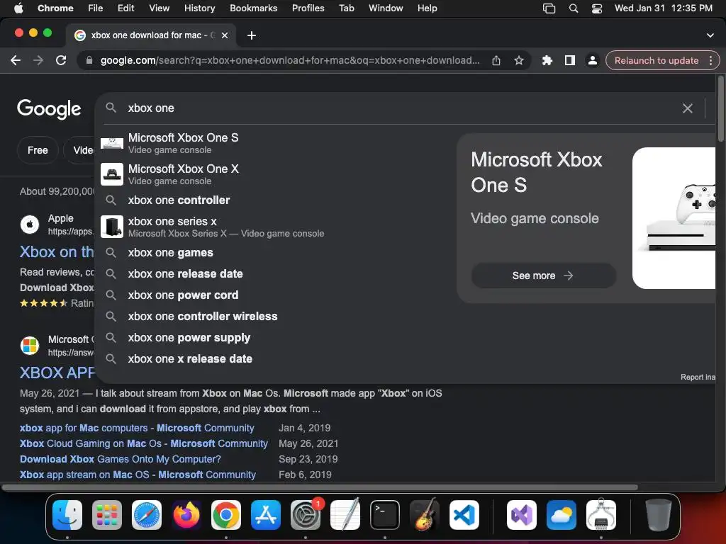
Task: Click Relaunch to update button
Action: [657, 61]
